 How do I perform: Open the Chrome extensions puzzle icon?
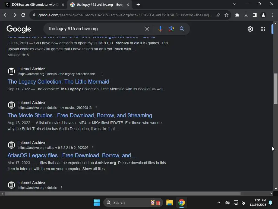pos(237,15)
